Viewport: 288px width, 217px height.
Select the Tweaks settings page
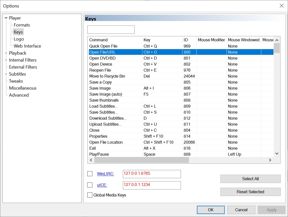click(x=16, y=81)
